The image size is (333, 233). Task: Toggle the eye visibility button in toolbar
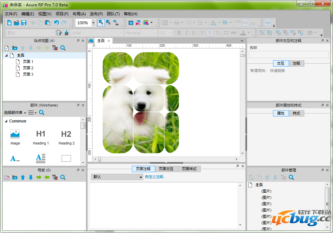click(x=267, y=23)
